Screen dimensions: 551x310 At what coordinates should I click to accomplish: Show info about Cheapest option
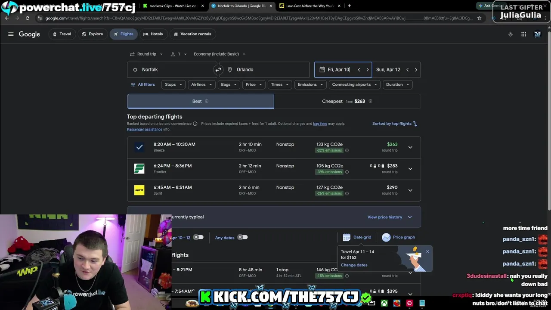click(370, 101)
